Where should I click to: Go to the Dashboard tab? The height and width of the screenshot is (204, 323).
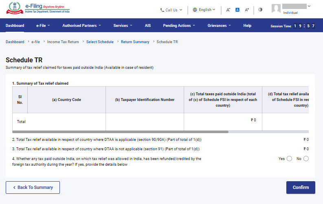coord(15,26)
